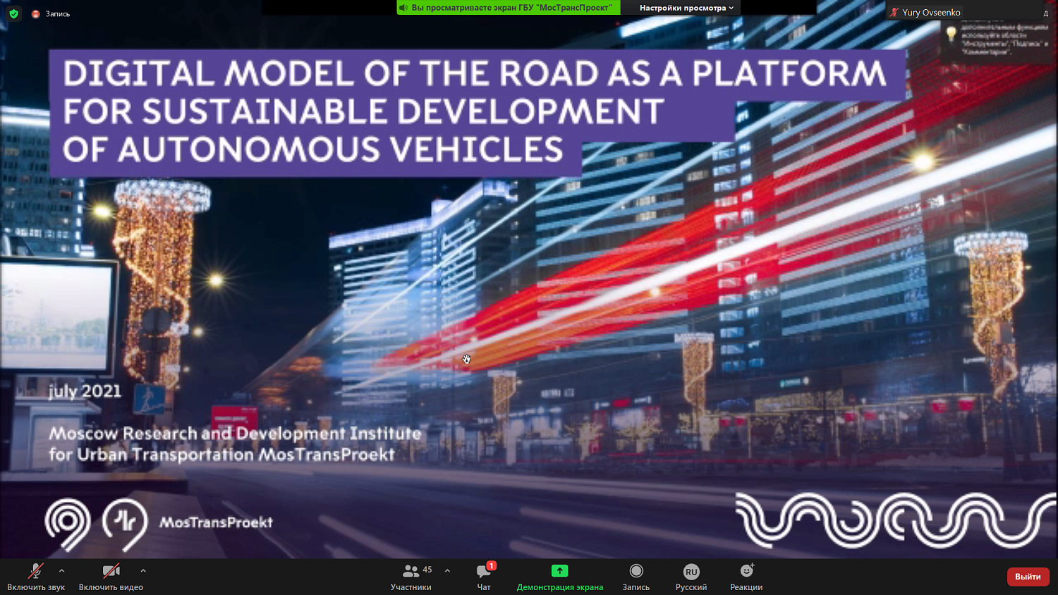1058x595 pixels.
Task: Open the Русский interpretation language icon
Action: (x=691, y=576)
